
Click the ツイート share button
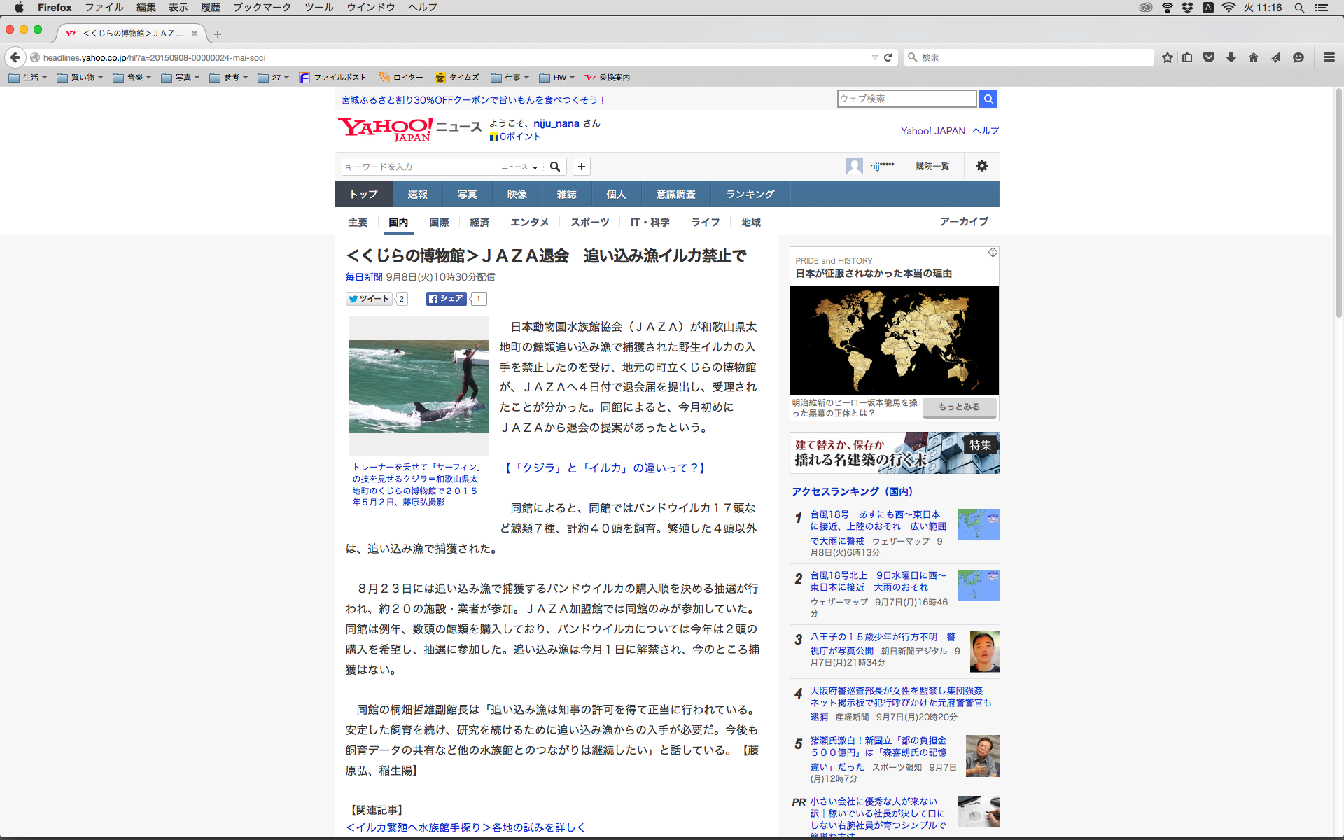369,299
